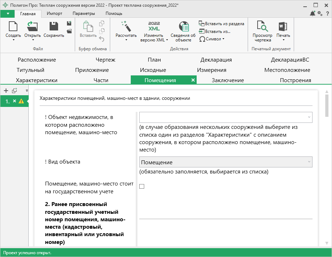Open Сведения об объекте globe icon
Image resolution: width=332 pixels, height=257 pixels.
coord(183,27)
